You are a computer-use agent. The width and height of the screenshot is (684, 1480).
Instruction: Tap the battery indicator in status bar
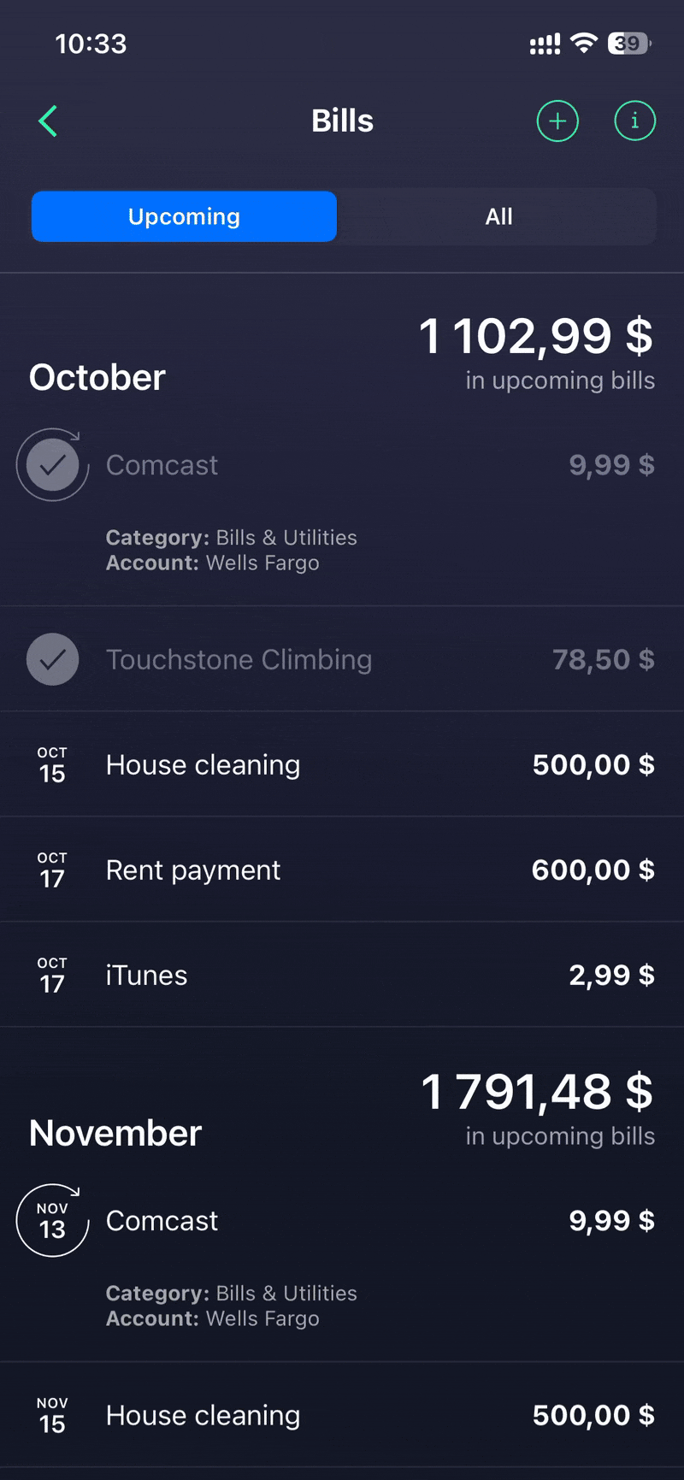(x=628, y=44)
